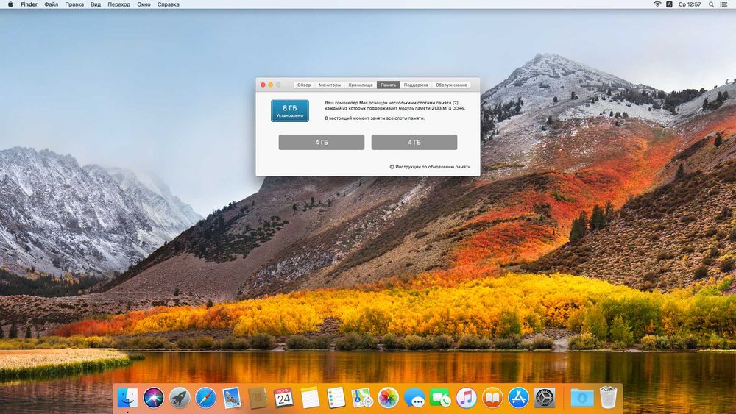Viewport: 736px width, 414px height.
Task: Click the Ср 12:57 clock
Action: point(690,4)
